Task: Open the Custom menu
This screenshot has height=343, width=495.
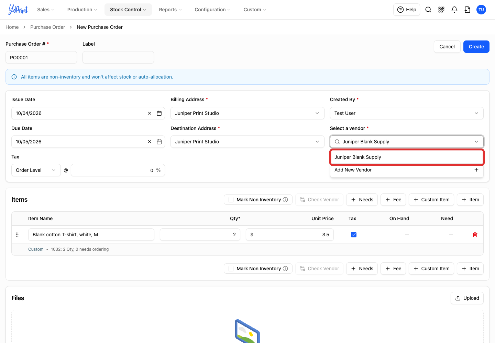Action: click(x=255, y=10)
